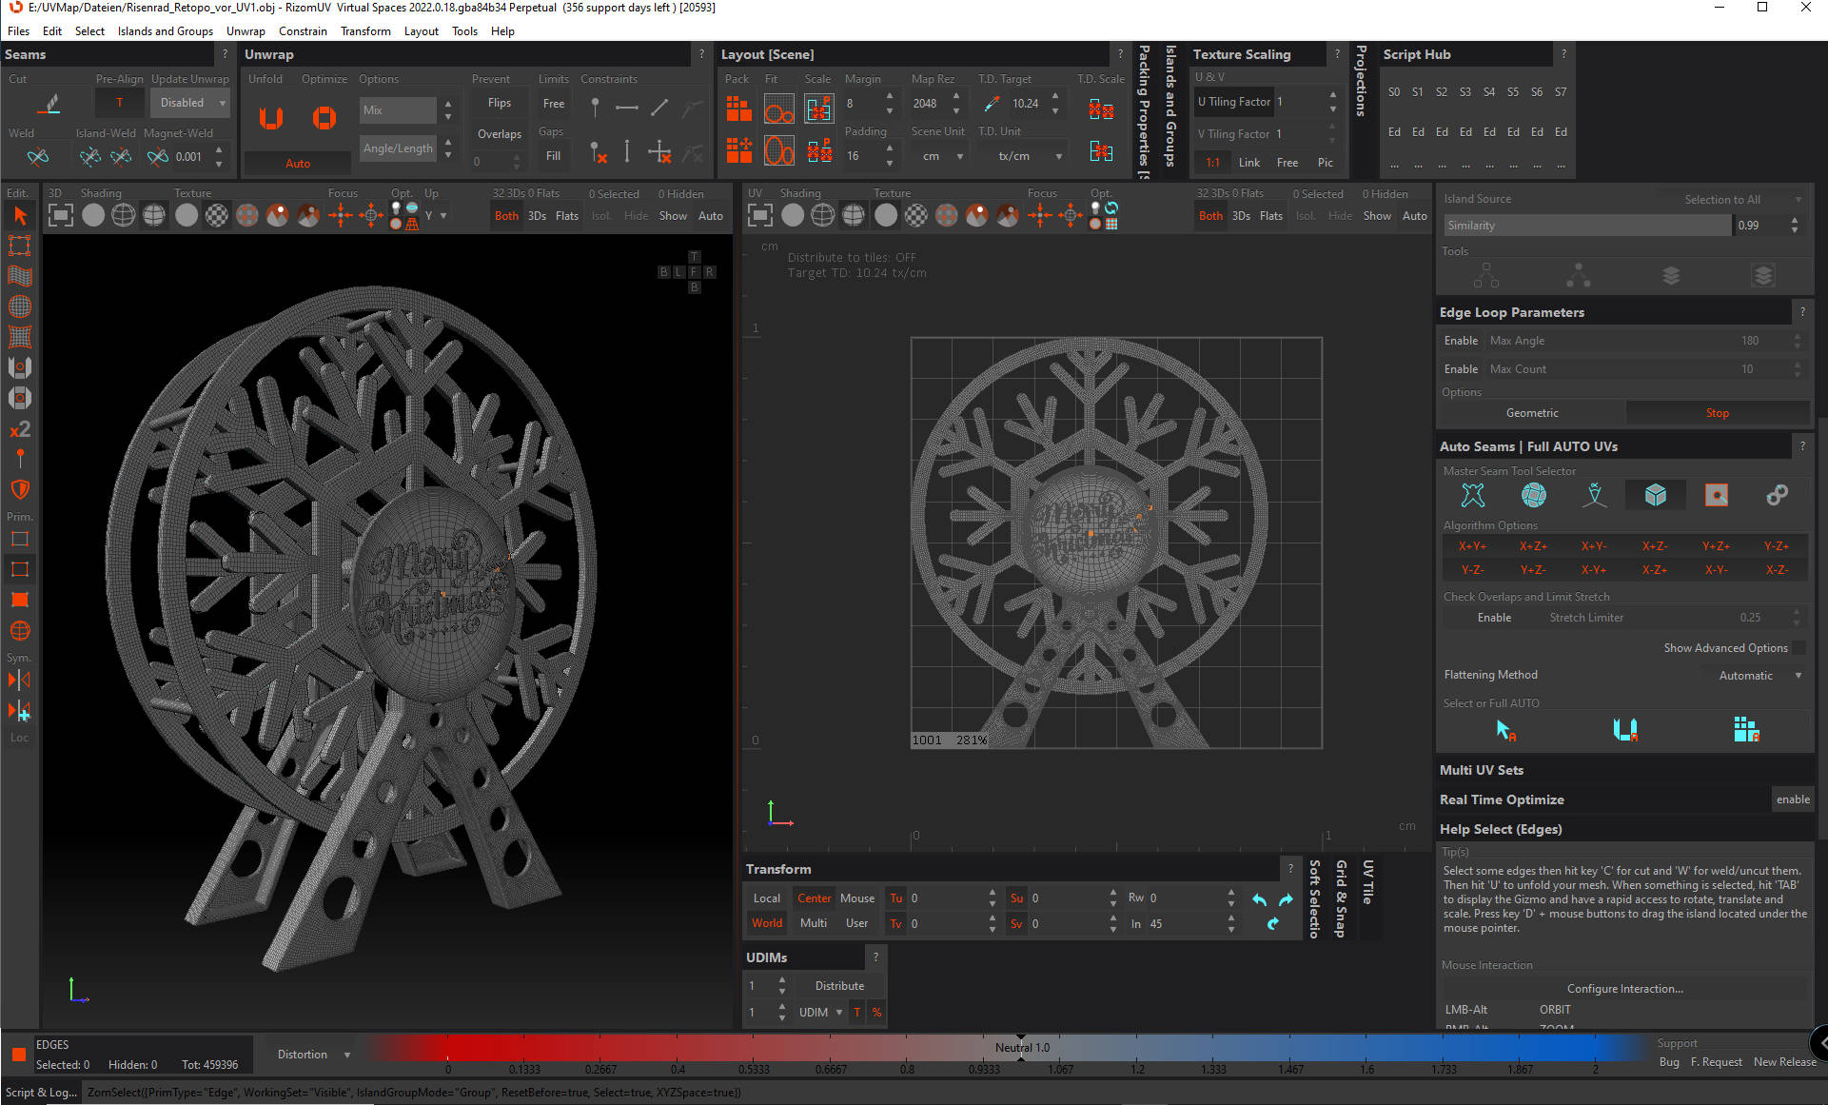Toggle Real Time Optimize enable
The height and width of the screenshot is (1105, 1828).
click(1792, 799)
